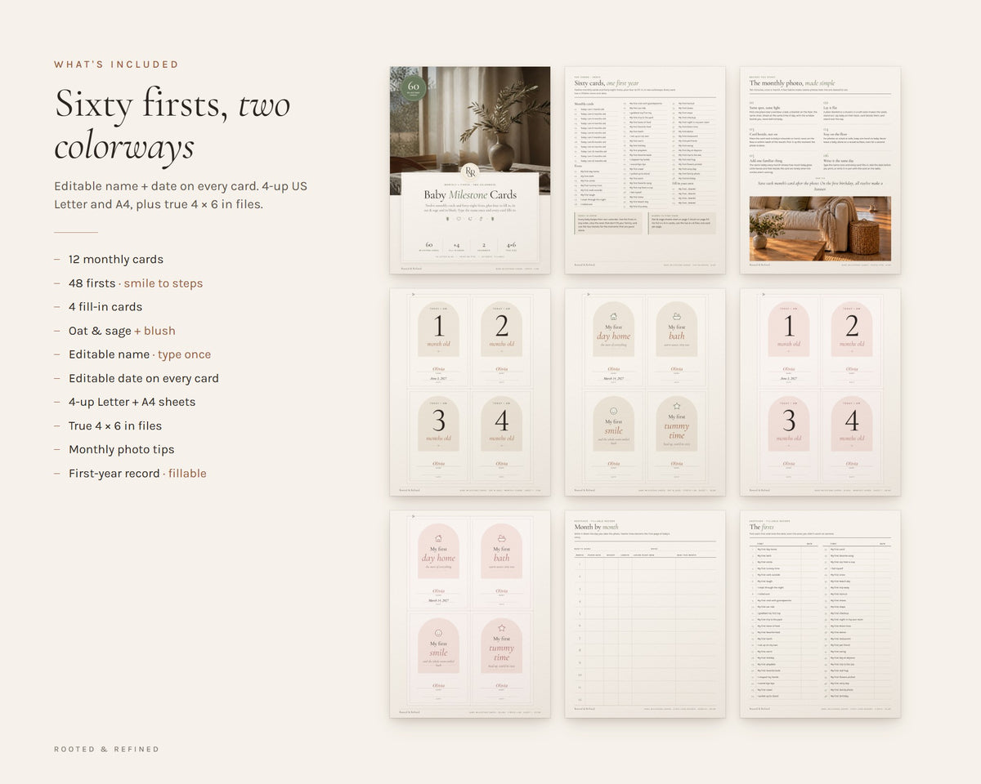Click the 'Oat & sage + blush' item
The image size is (981, 784).
click(122, 331)
